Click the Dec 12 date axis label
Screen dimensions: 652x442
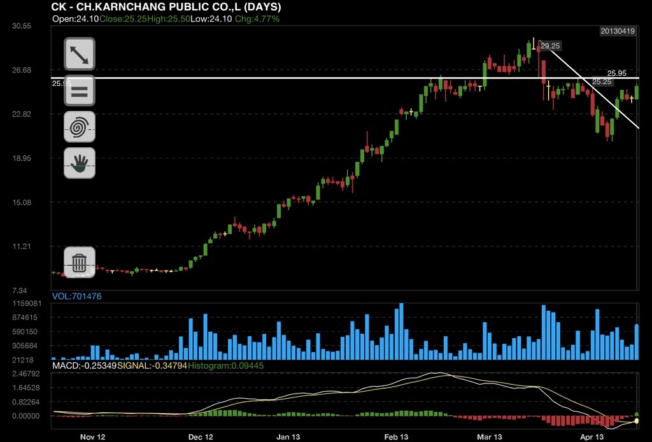[201, 437]
